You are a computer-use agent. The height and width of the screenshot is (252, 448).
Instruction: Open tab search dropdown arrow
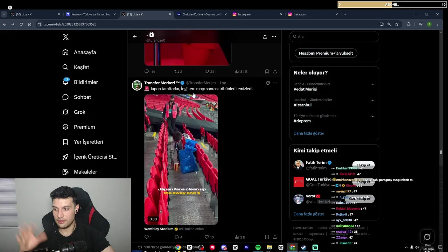(x=3, y=14)
